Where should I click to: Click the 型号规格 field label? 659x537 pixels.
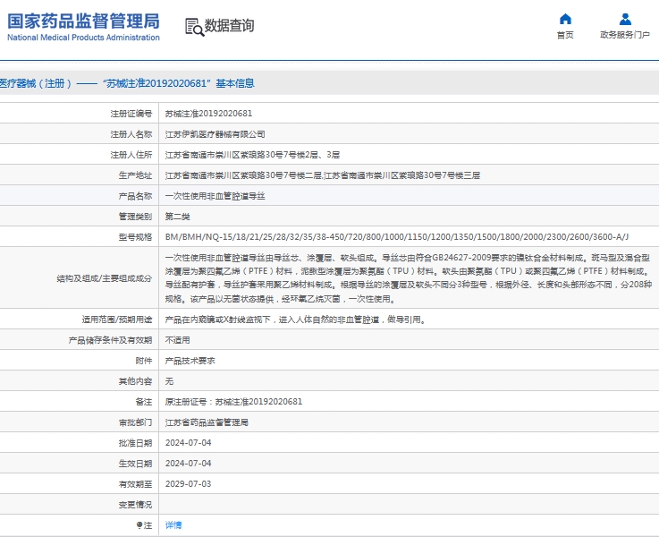[135, 237]
